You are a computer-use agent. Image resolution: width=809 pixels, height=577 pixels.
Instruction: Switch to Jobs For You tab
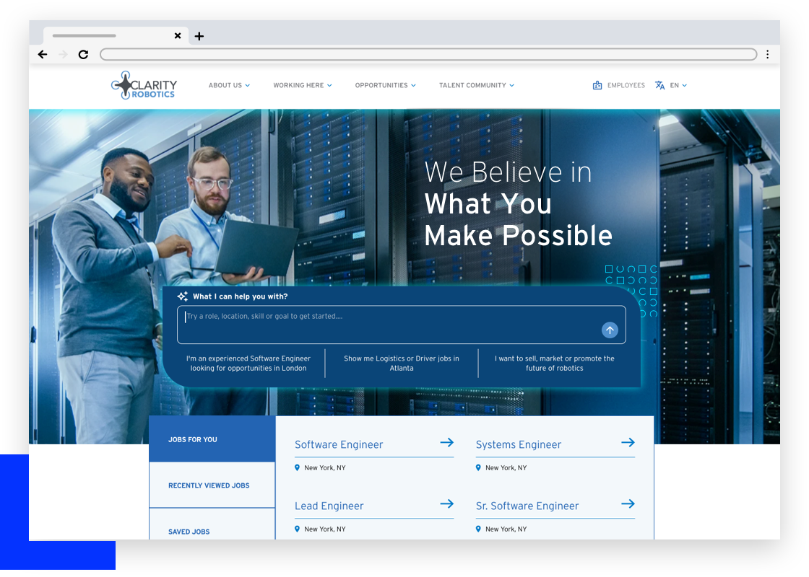coord(212,439)
